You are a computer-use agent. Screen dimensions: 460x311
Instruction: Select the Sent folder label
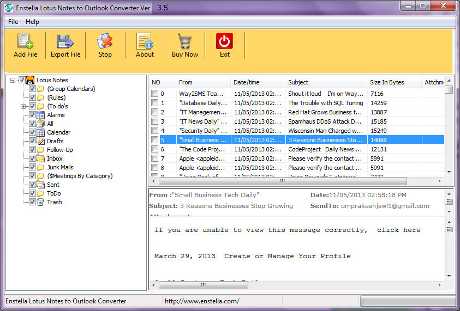click(53, 185)
